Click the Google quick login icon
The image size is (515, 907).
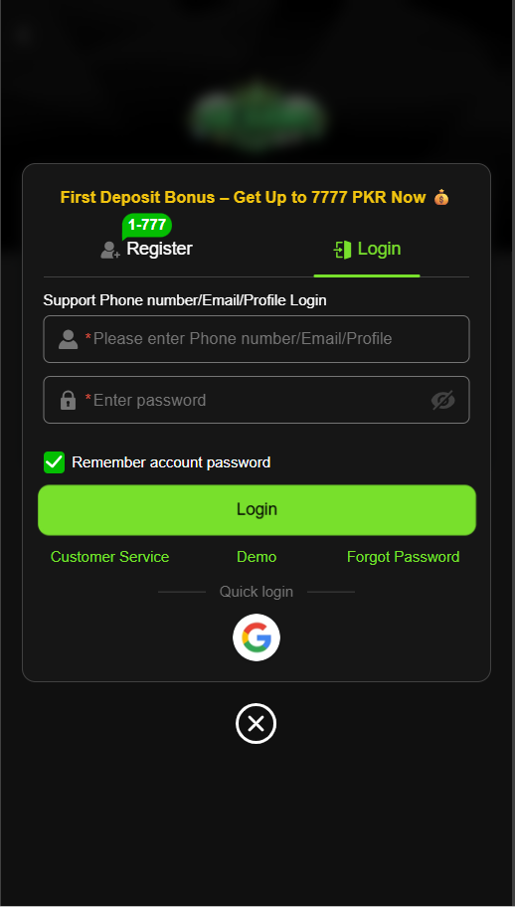pyautogui.click(x=257, y=637)
